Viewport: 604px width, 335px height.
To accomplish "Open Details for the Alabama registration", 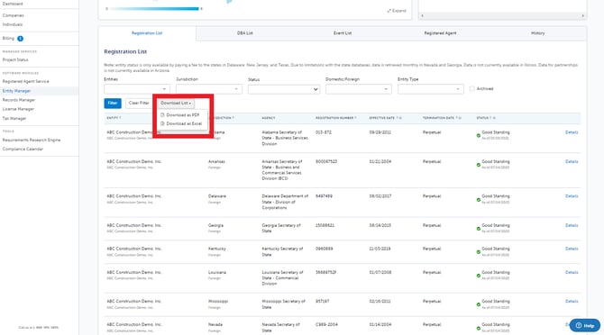I will click(x=572, y=132).
